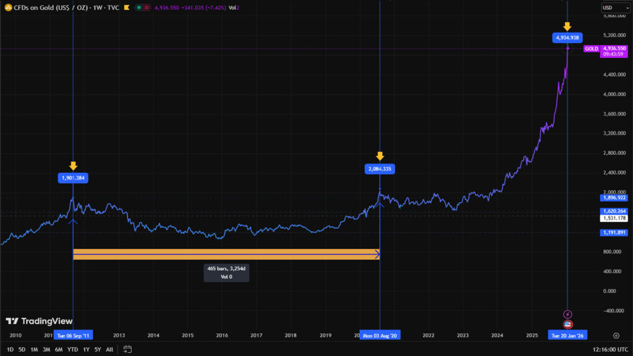This screenshot has height=356, width=633.
Task: Select the 1Y time range
Action: tap(86, 350)
